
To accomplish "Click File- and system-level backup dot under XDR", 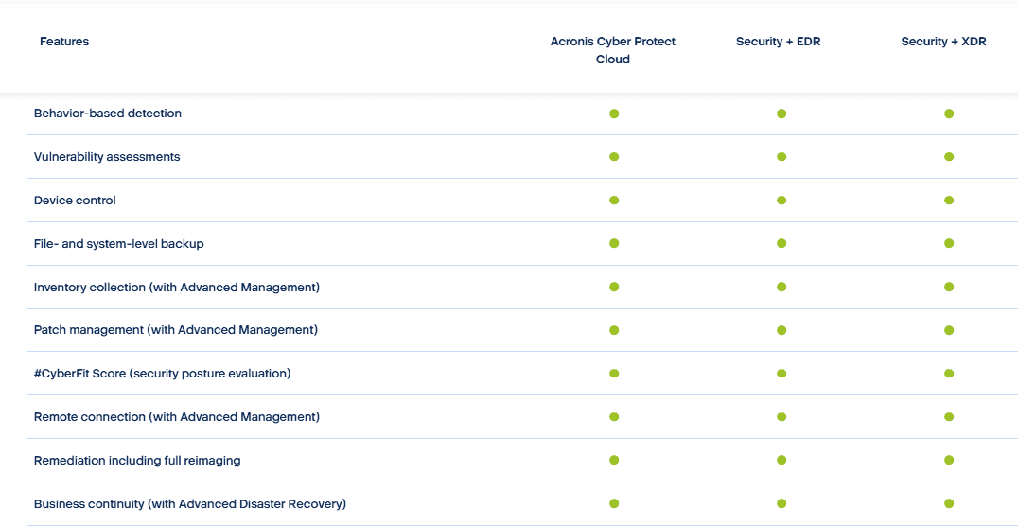I will (949, 243).
